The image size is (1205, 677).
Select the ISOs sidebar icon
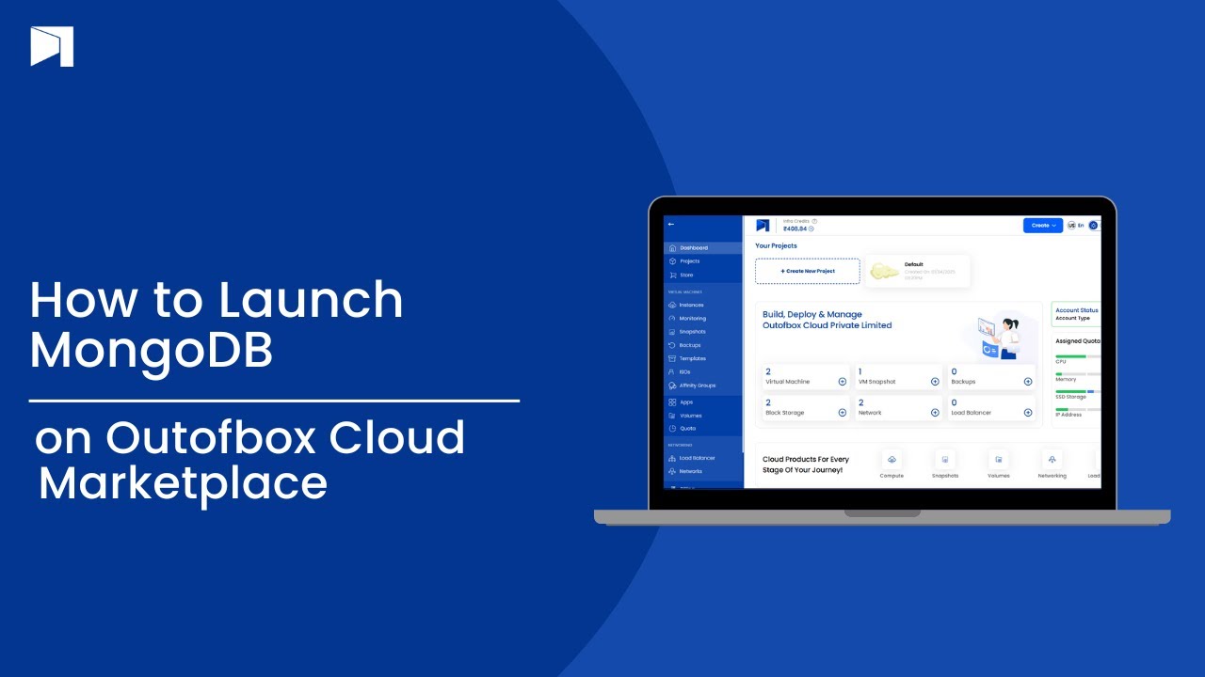pyautogui.click(x=687, y=371)
